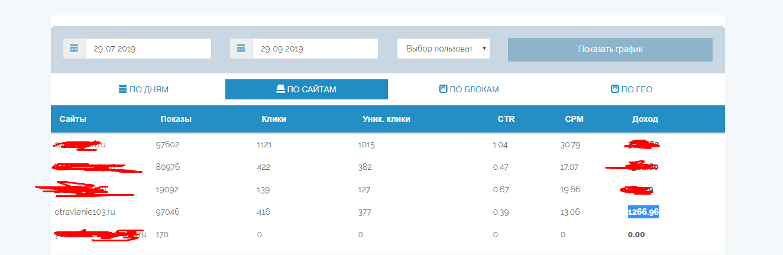The image size is (783, 255).
Task: Click the start date field 29.07.2019
Action: [x=148, y=49]
